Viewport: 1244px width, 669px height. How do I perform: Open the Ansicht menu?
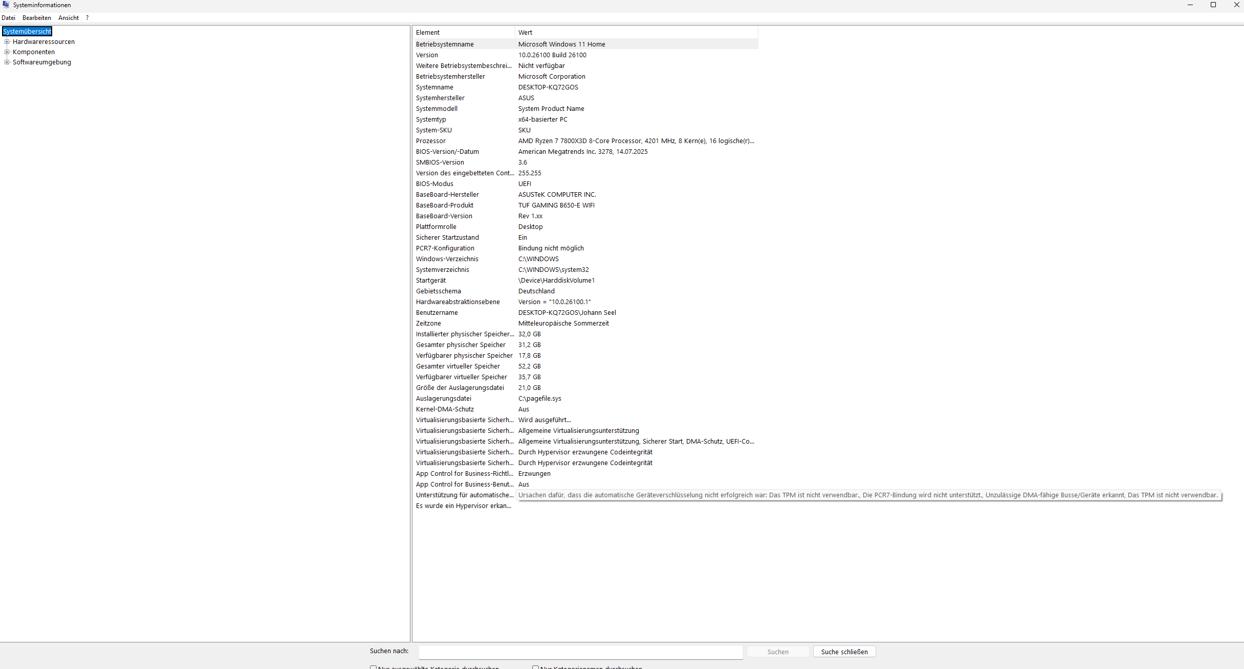click(x=68, y=18)
